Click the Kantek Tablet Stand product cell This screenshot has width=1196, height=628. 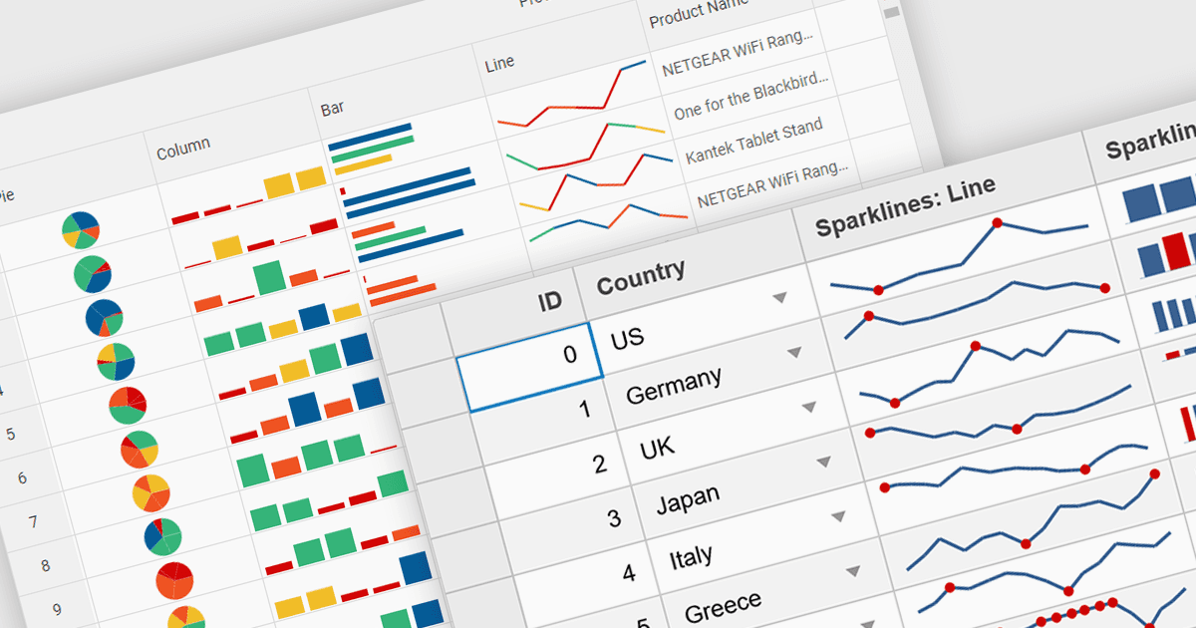point(754,142)
